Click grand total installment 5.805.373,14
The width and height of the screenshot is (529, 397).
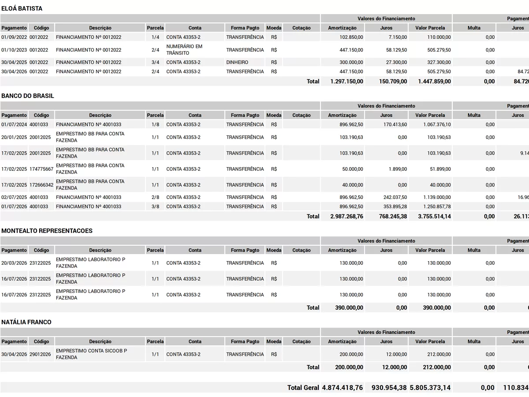(431, 387)
